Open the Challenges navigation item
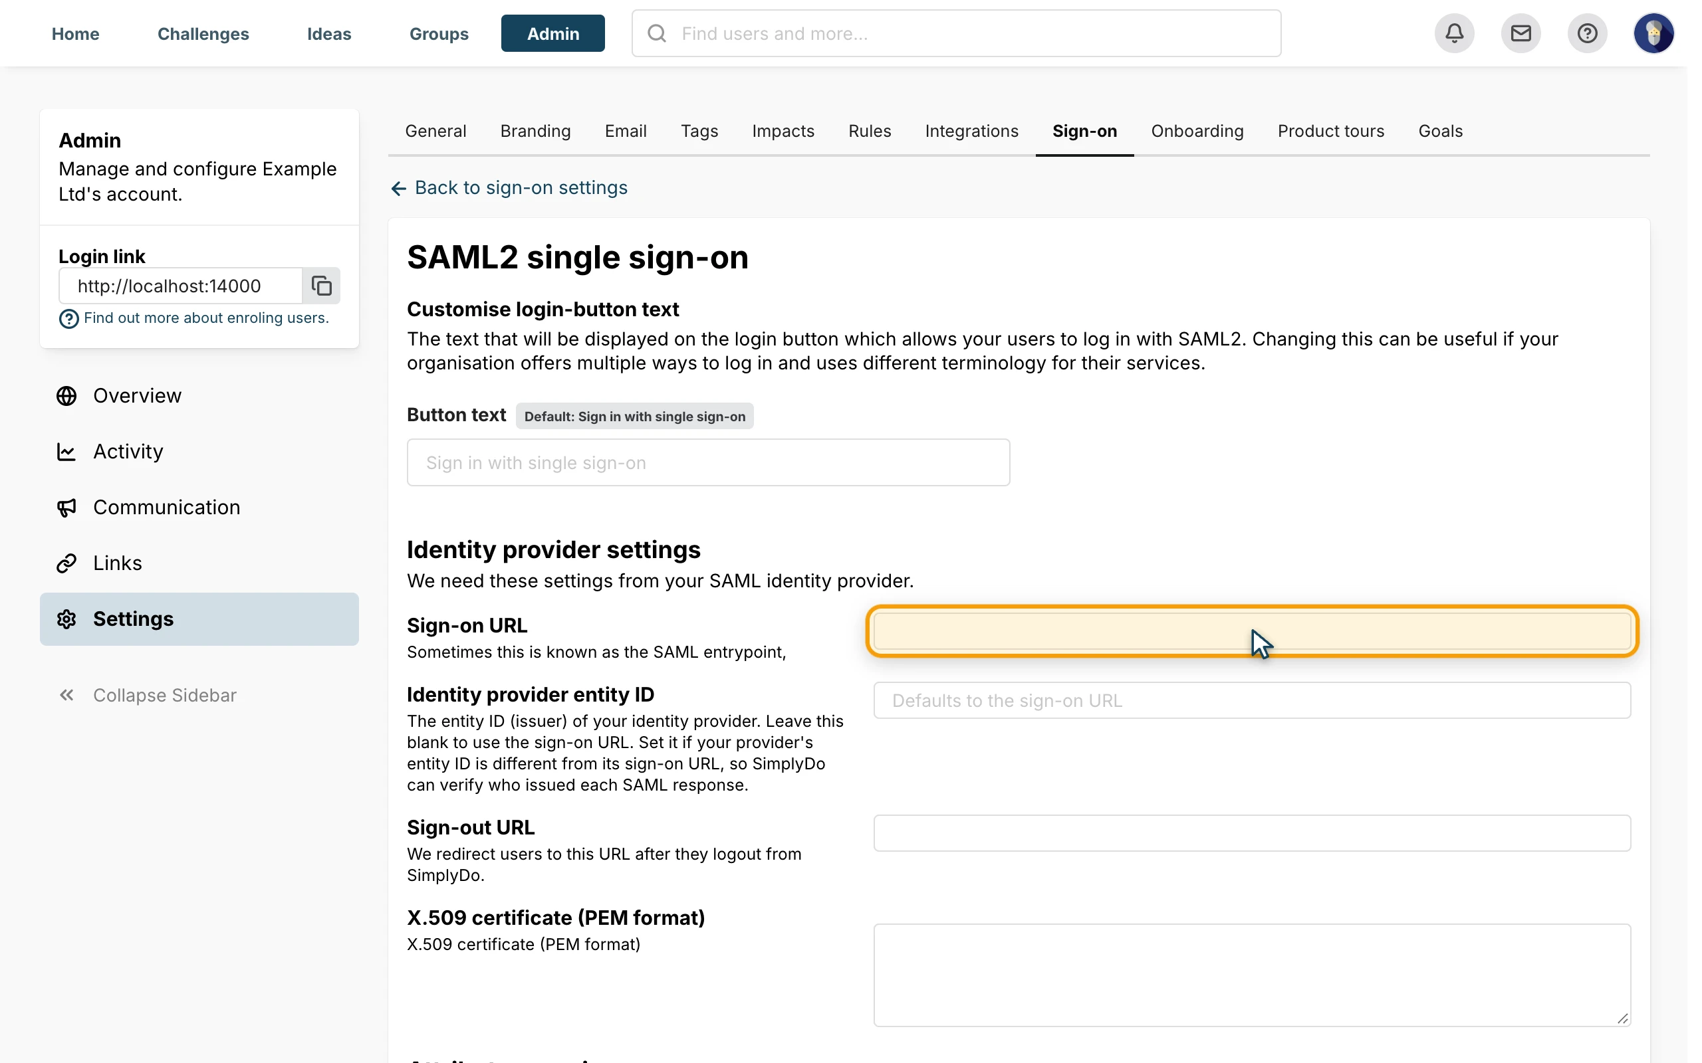The width and height of the screenshot is (1702, 1063). (203, 34)
